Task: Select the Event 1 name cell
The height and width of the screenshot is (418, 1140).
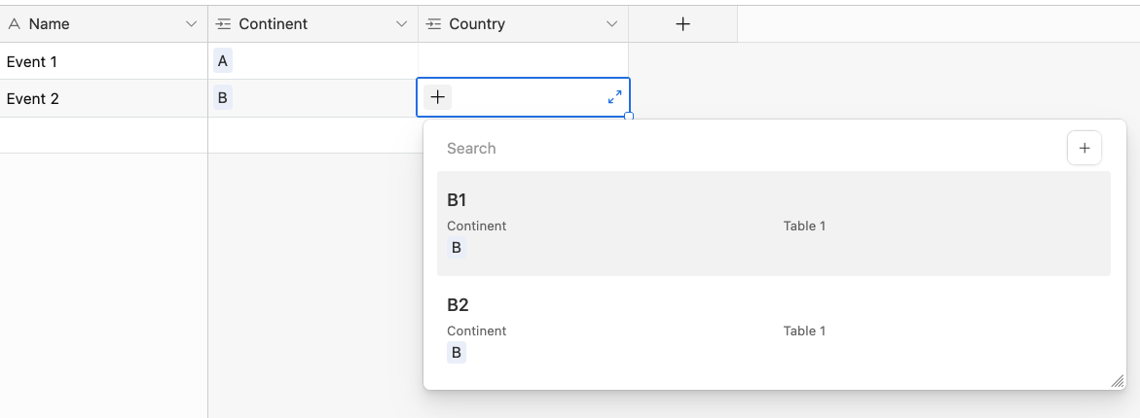Action: pos(104,61)
